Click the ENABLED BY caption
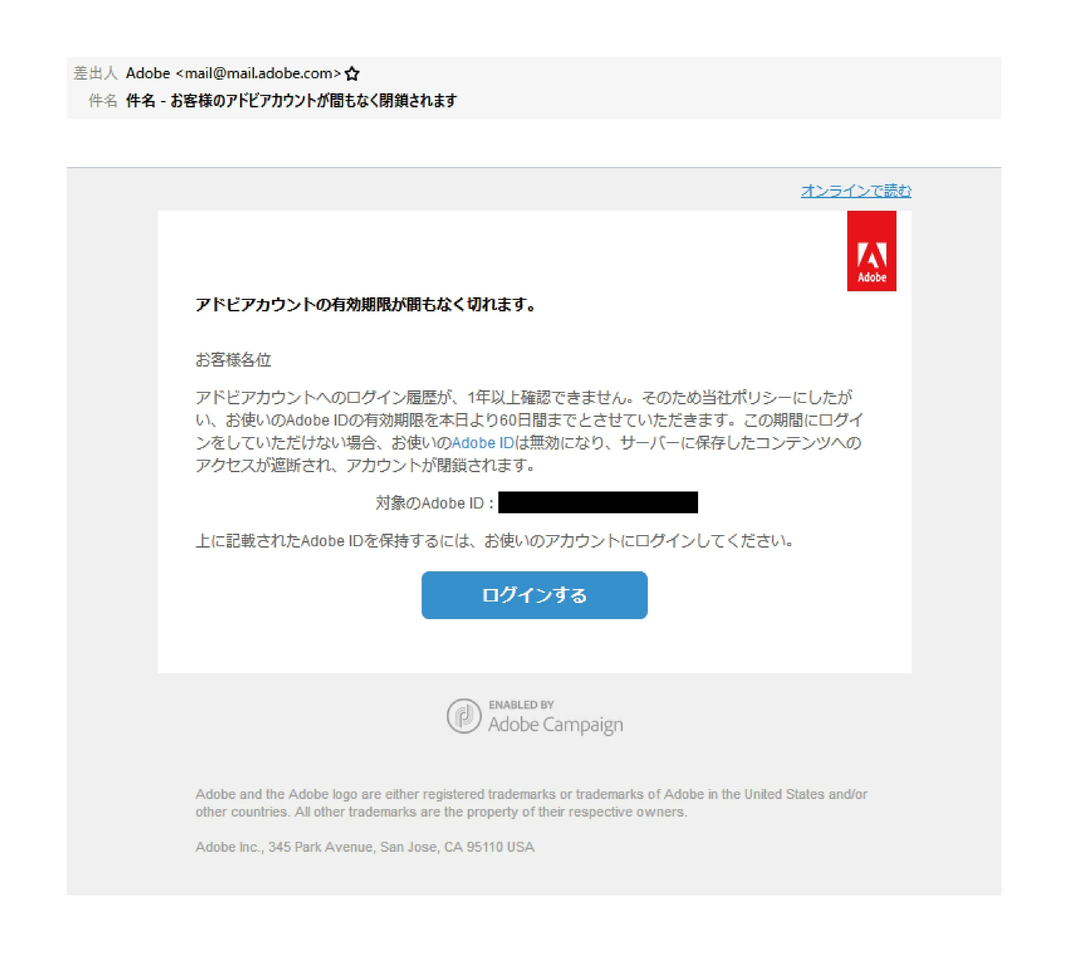Screen dimensions: 1068x966 click(521, 705)
